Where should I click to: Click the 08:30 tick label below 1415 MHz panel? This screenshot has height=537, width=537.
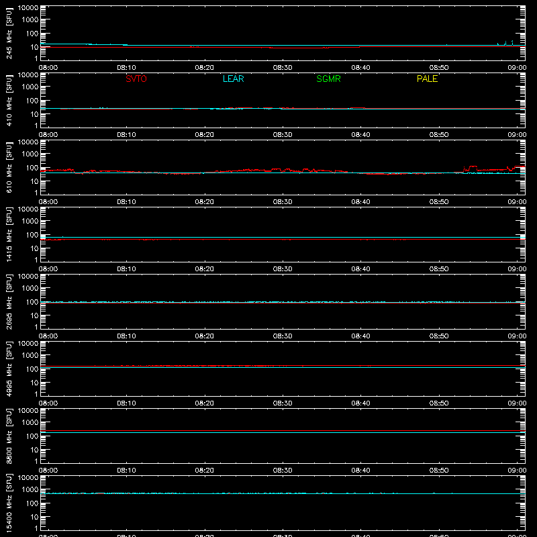click(283, 269)
